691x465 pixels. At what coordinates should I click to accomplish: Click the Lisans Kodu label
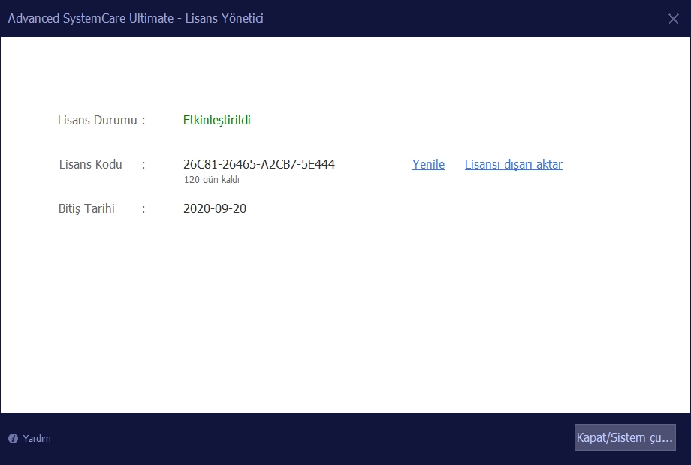tap(90, 164)
